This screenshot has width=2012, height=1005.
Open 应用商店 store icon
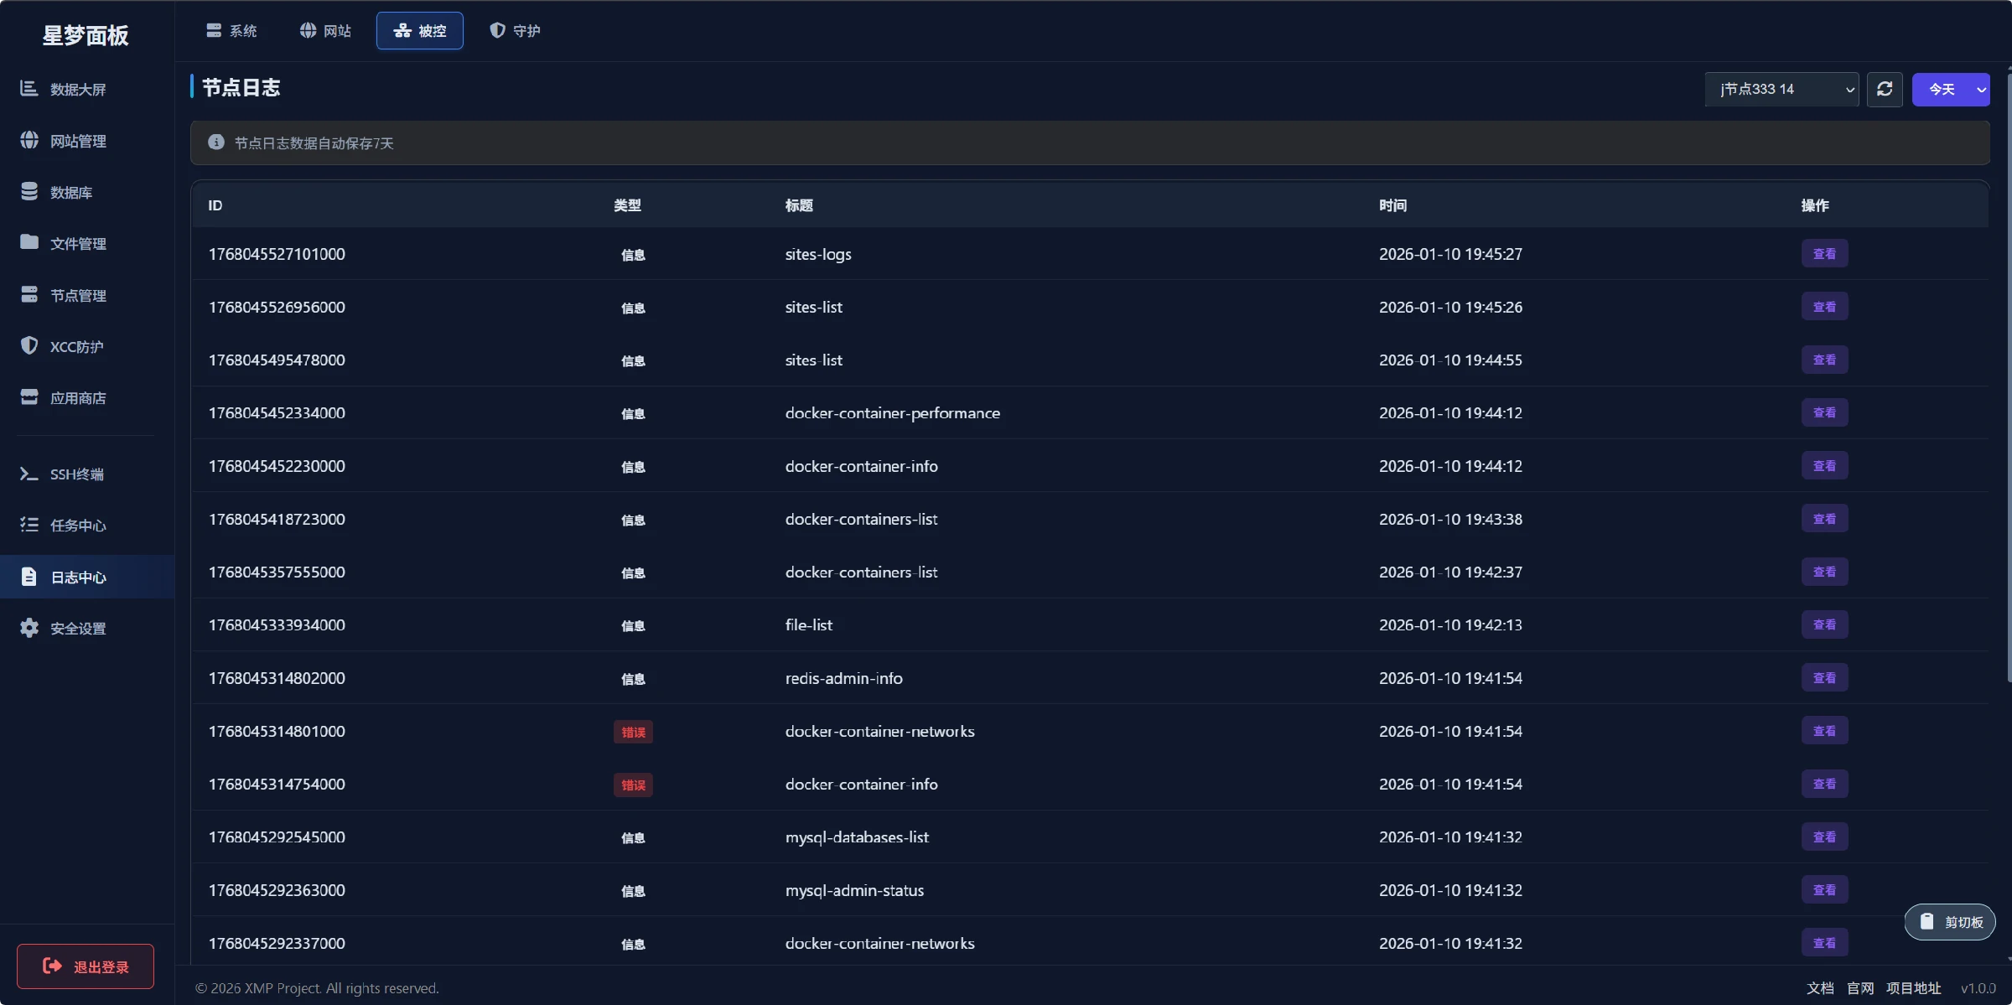pos(29,397)
